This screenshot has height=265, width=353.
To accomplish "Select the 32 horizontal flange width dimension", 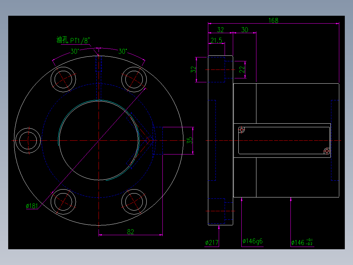I will pyautogui.click(x=220, y=30).
